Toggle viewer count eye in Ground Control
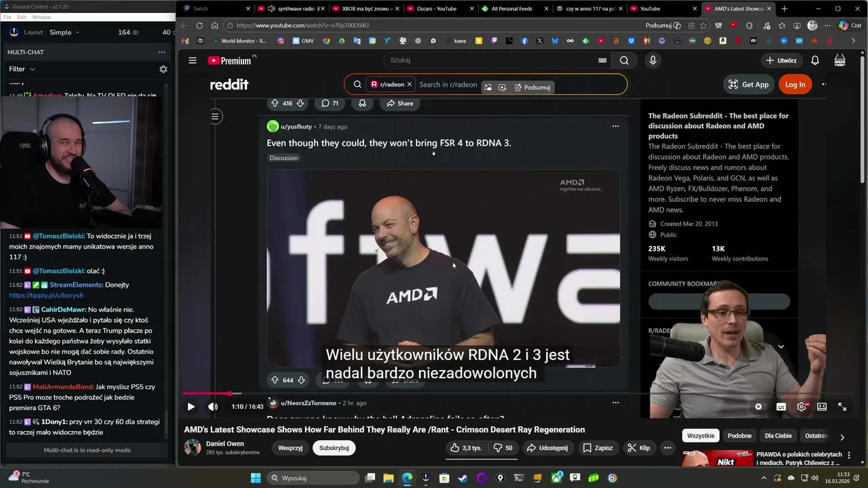 coord(135,32)
